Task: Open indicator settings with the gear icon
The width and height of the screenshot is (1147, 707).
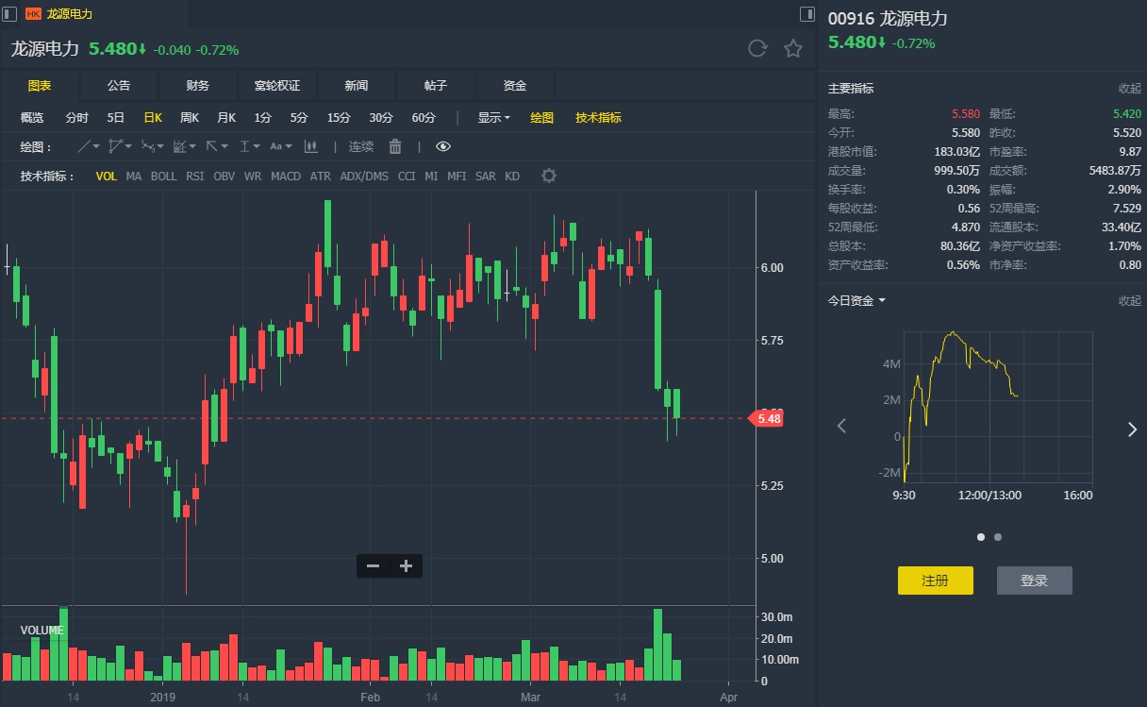Action: (x=548, y=177)
